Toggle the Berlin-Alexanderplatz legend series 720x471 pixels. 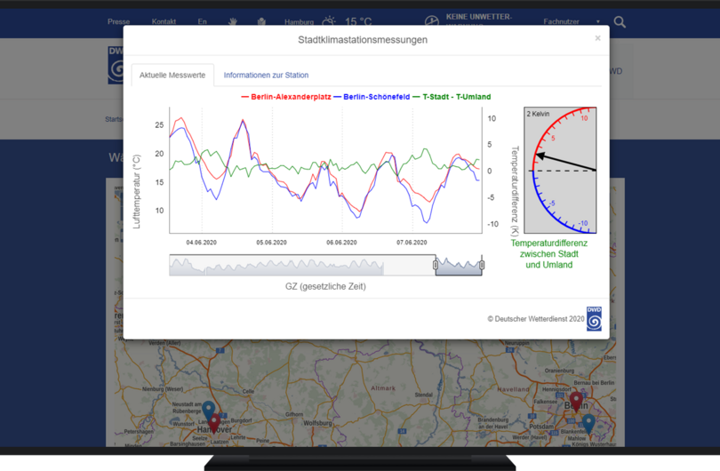pyautogui.click(x=286, y=97)
